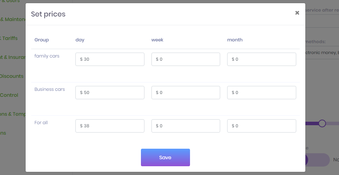Edit family cars day price field
Image resolution: width=339 pixels, height=175 pixels.
click(x=110, y=59)
